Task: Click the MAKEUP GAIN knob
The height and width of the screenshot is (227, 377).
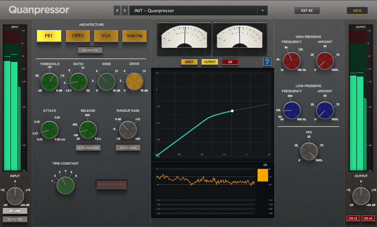Action: (x=128, y=130)
